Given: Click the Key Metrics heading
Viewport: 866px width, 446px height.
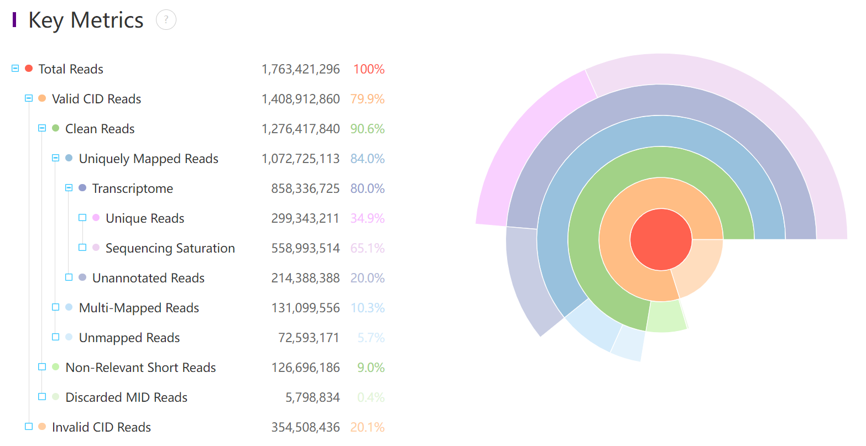Looking at the screenshot, I should click(86, 20).
